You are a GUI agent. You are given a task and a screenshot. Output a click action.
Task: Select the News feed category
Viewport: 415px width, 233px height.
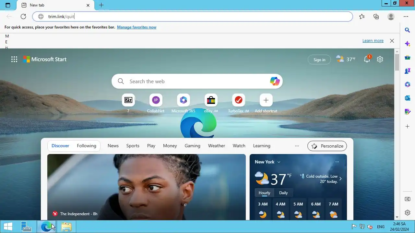(113, 146)
